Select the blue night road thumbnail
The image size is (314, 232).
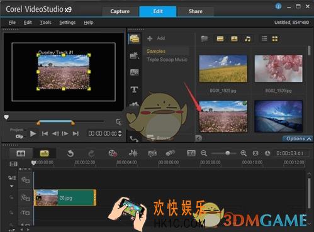click(278, 116)
